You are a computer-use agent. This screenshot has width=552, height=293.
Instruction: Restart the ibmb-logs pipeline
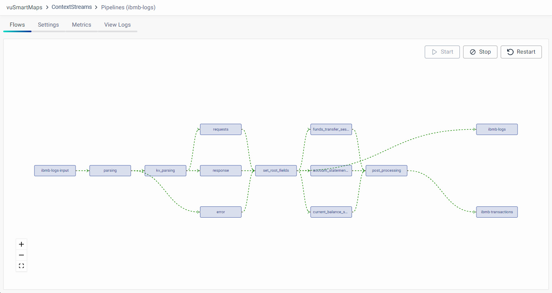(521, 52)
